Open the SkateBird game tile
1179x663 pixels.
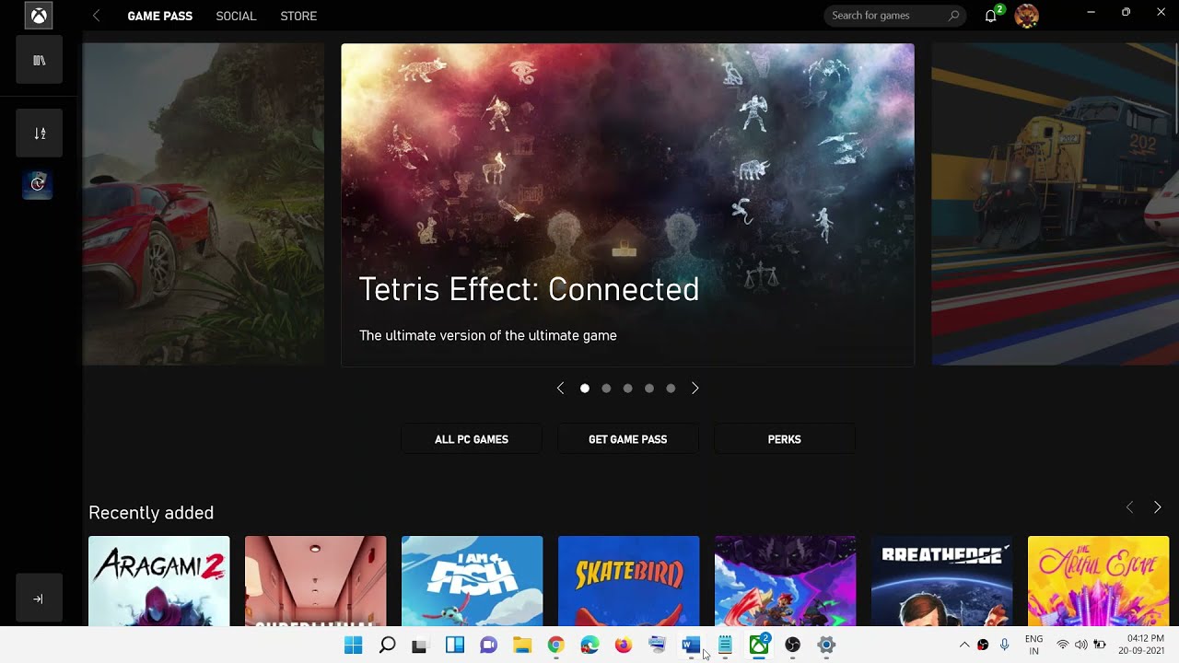pyautogui.click(x=628, y=581)
